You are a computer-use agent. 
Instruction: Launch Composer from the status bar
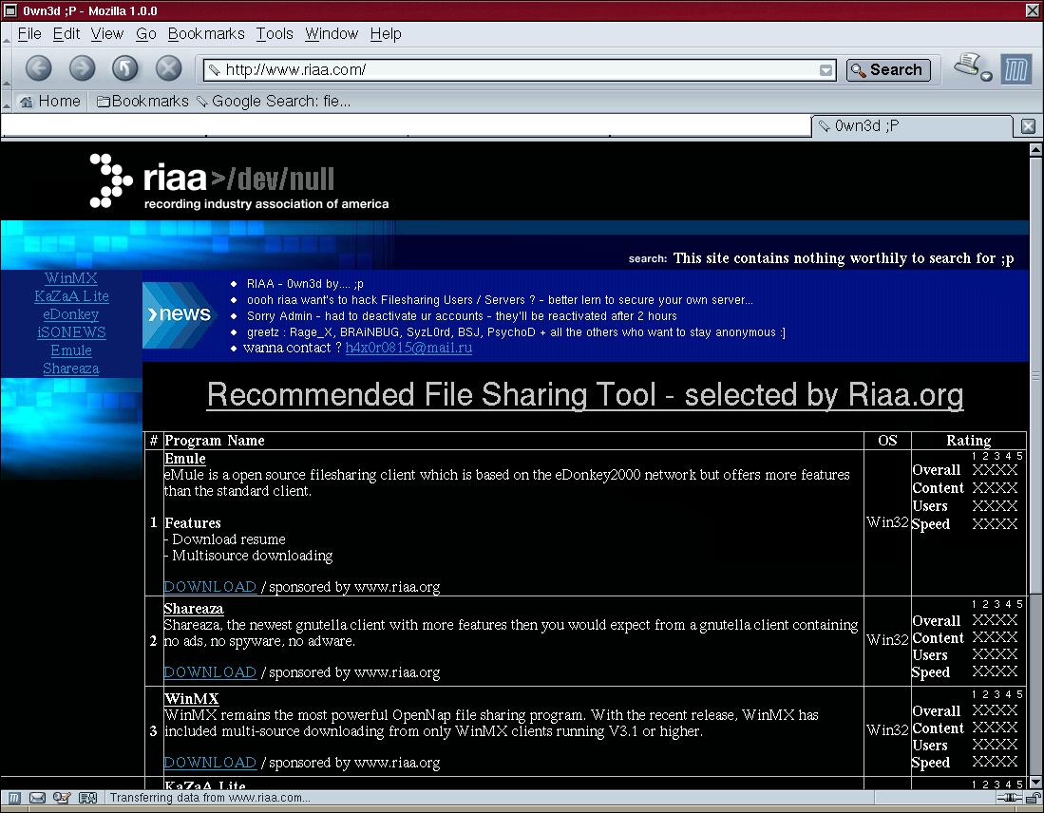pos(62,798)
